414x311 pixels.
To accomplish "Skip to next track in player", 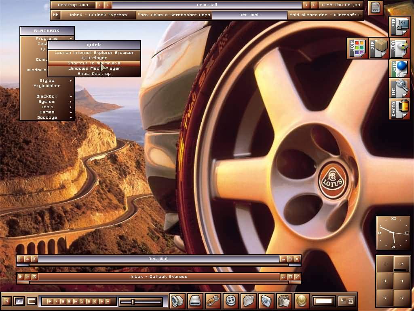I will pos(76,301).
